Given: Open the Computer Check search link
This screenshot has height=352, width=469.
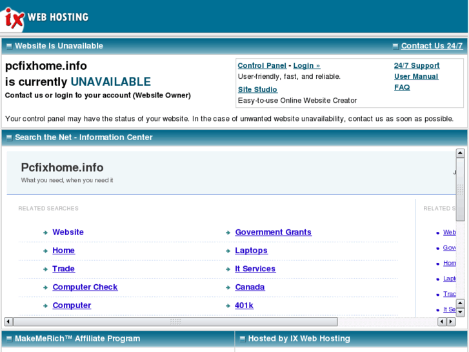Looking at the screenshot, I should pos(85,287).
